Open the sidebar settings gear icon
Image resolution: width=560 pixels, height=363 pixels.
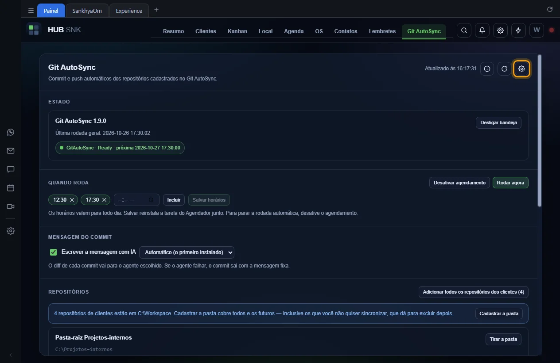(x=11, y=231)
